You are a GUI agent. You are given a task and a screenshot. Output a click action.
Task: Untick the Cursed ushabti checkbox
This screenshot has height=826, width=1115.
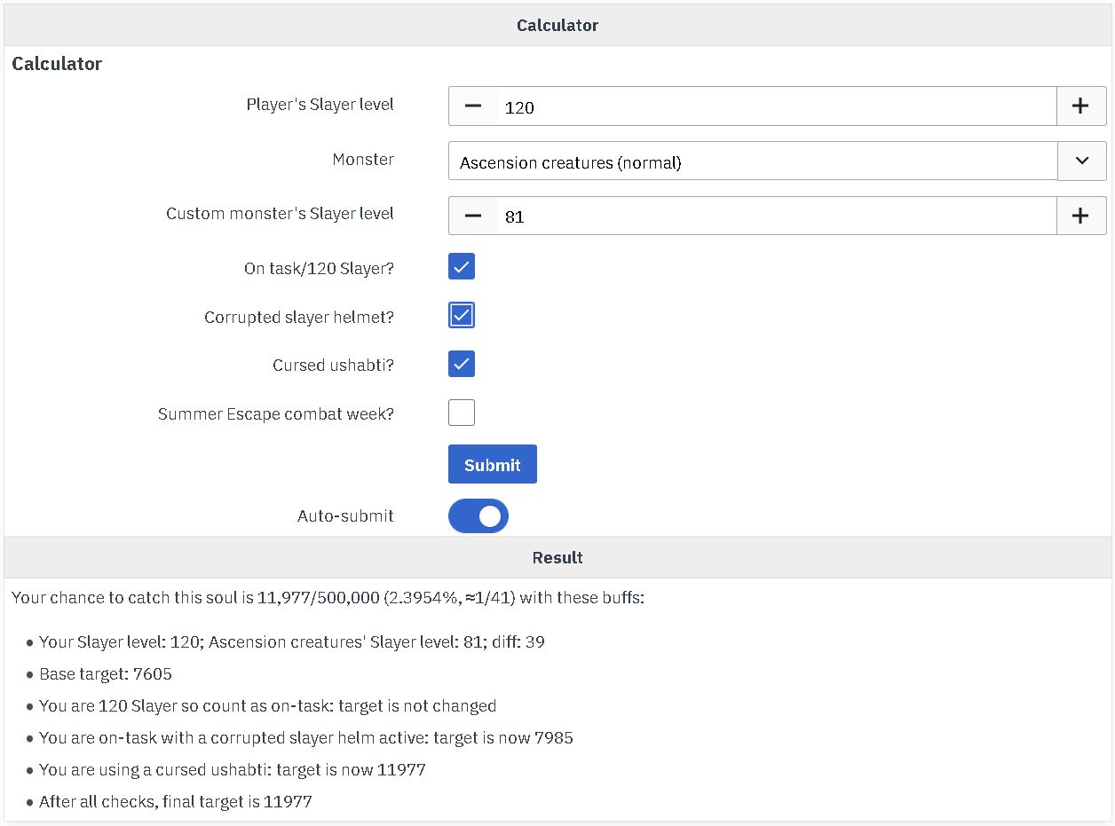(462, 365)
